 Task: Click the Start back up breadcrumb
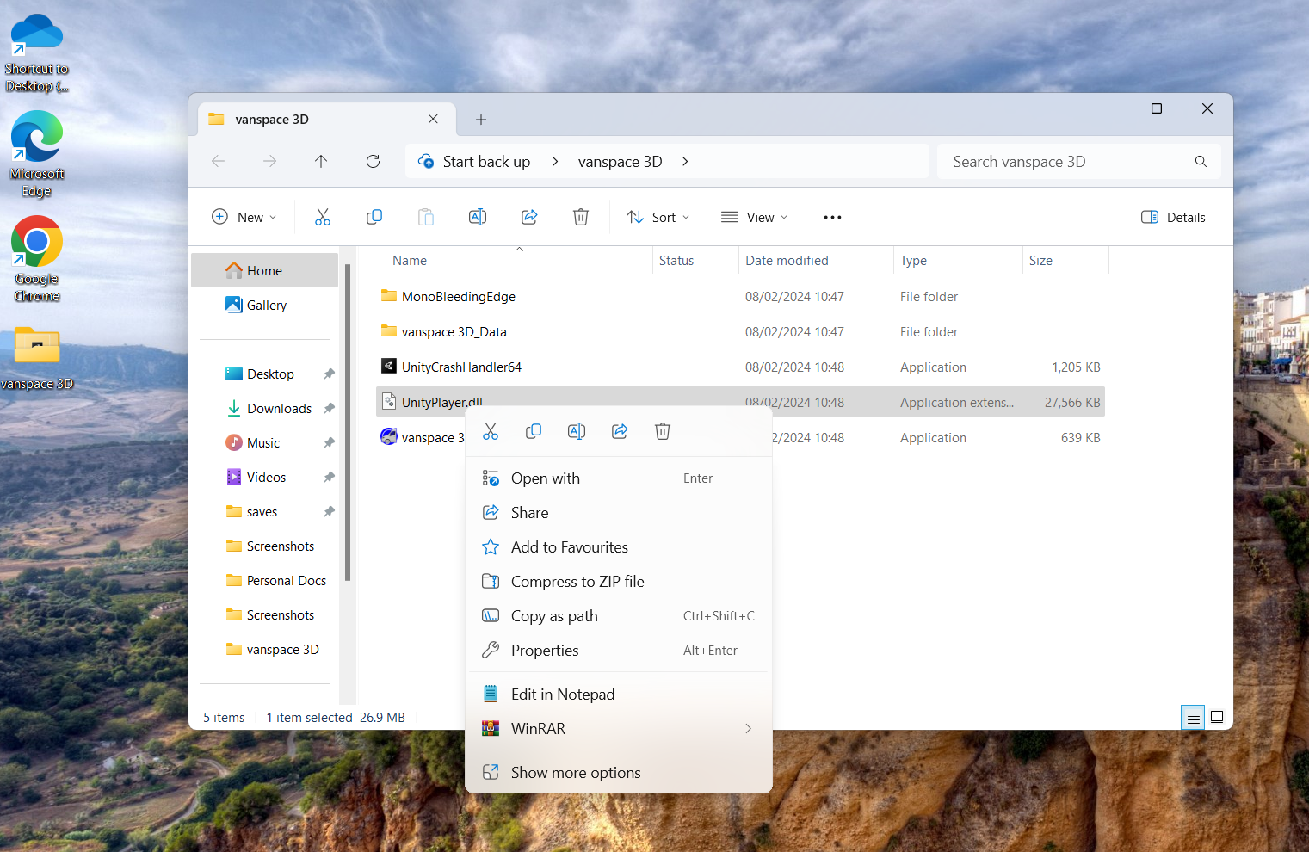click(486, 161)
